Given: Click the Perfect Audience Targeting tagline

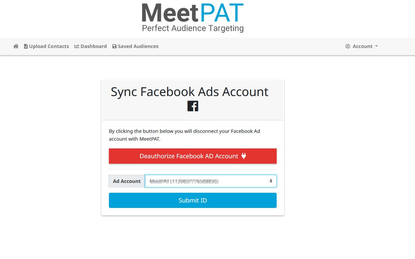Looking at the screenshot, I should click(x=193, y=28).
